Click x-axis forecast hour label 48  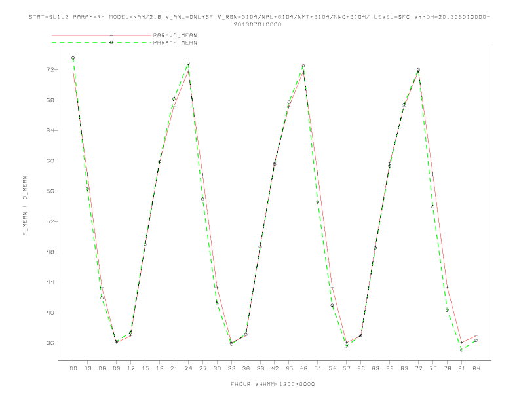click(303, 368)
